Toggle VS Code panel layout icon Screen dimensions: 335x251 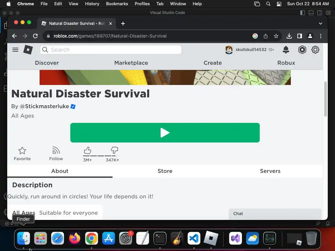point(311,13)
